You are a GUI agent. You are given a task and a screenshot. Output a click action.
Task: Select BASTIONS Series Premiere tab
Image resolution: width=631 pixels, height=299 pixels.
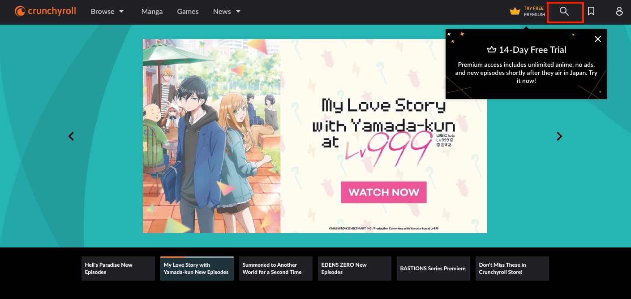tap(434, 269)
